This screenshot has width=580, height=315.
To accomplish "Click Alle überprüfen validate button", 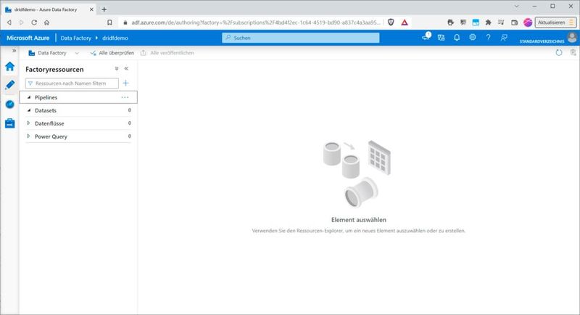I will coord(112,53).
